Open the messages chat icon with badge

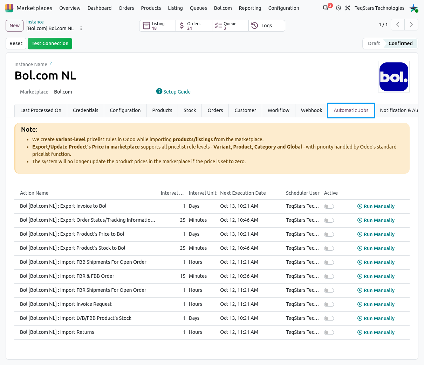point(326,8)
